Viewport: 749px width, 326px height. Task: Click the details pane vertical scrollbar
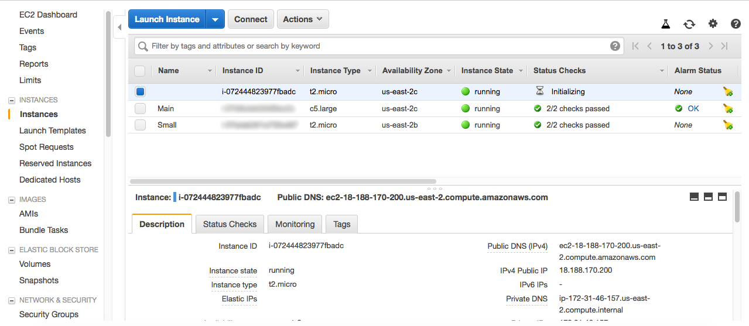tap(737, 206)
